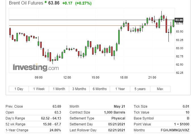Screen dimensions: 192x137
Task: Click the 63.86 current price tag on axis
Action: pyautogui.click(x=179, y=20)
